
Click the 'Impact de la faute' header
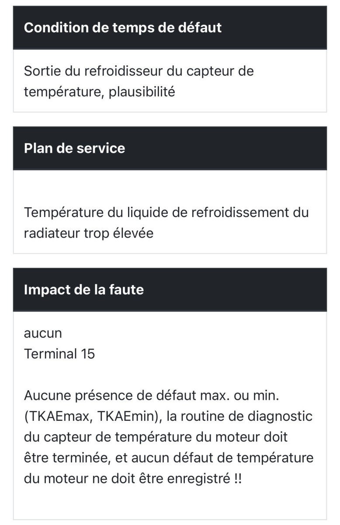(170, 290)
